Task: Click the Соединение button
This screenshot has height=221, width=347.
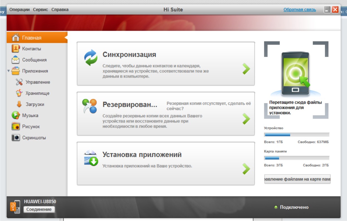Action: tap(39, 209)
